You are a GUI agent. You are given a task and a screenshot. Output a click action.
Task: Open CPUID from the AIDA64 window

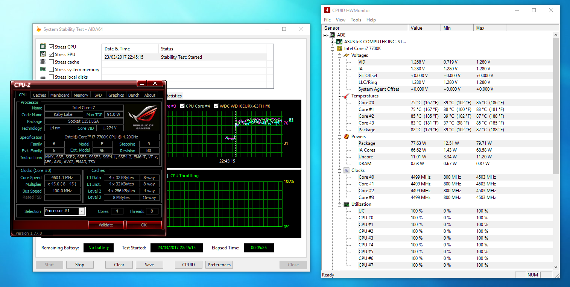tap(188, 264)
